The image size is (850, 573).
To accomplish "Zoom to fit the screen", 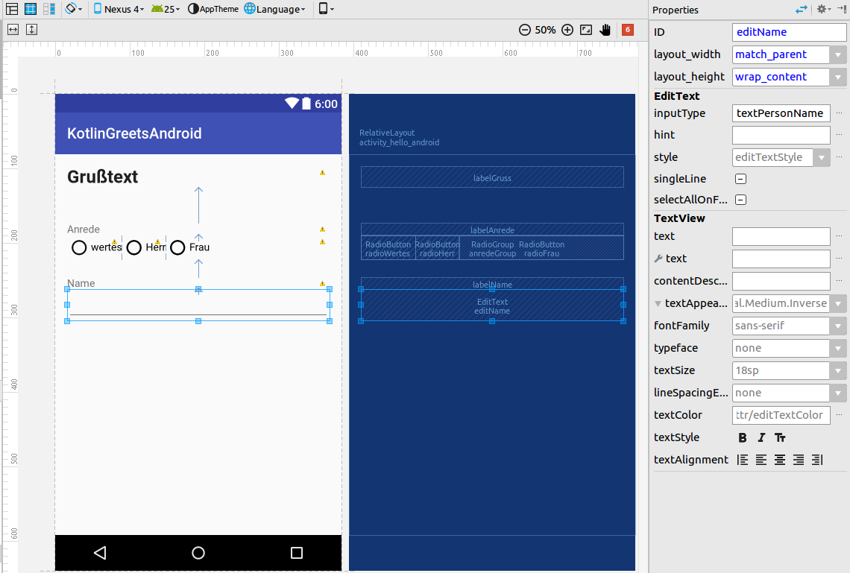I will (585, 30).
